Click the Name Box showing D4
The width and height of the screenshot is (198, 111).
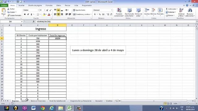click(x=10, y=22)
